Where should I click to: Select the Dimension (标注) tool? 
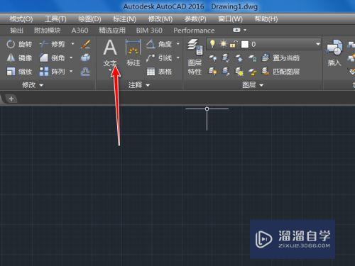coord(133,53)
